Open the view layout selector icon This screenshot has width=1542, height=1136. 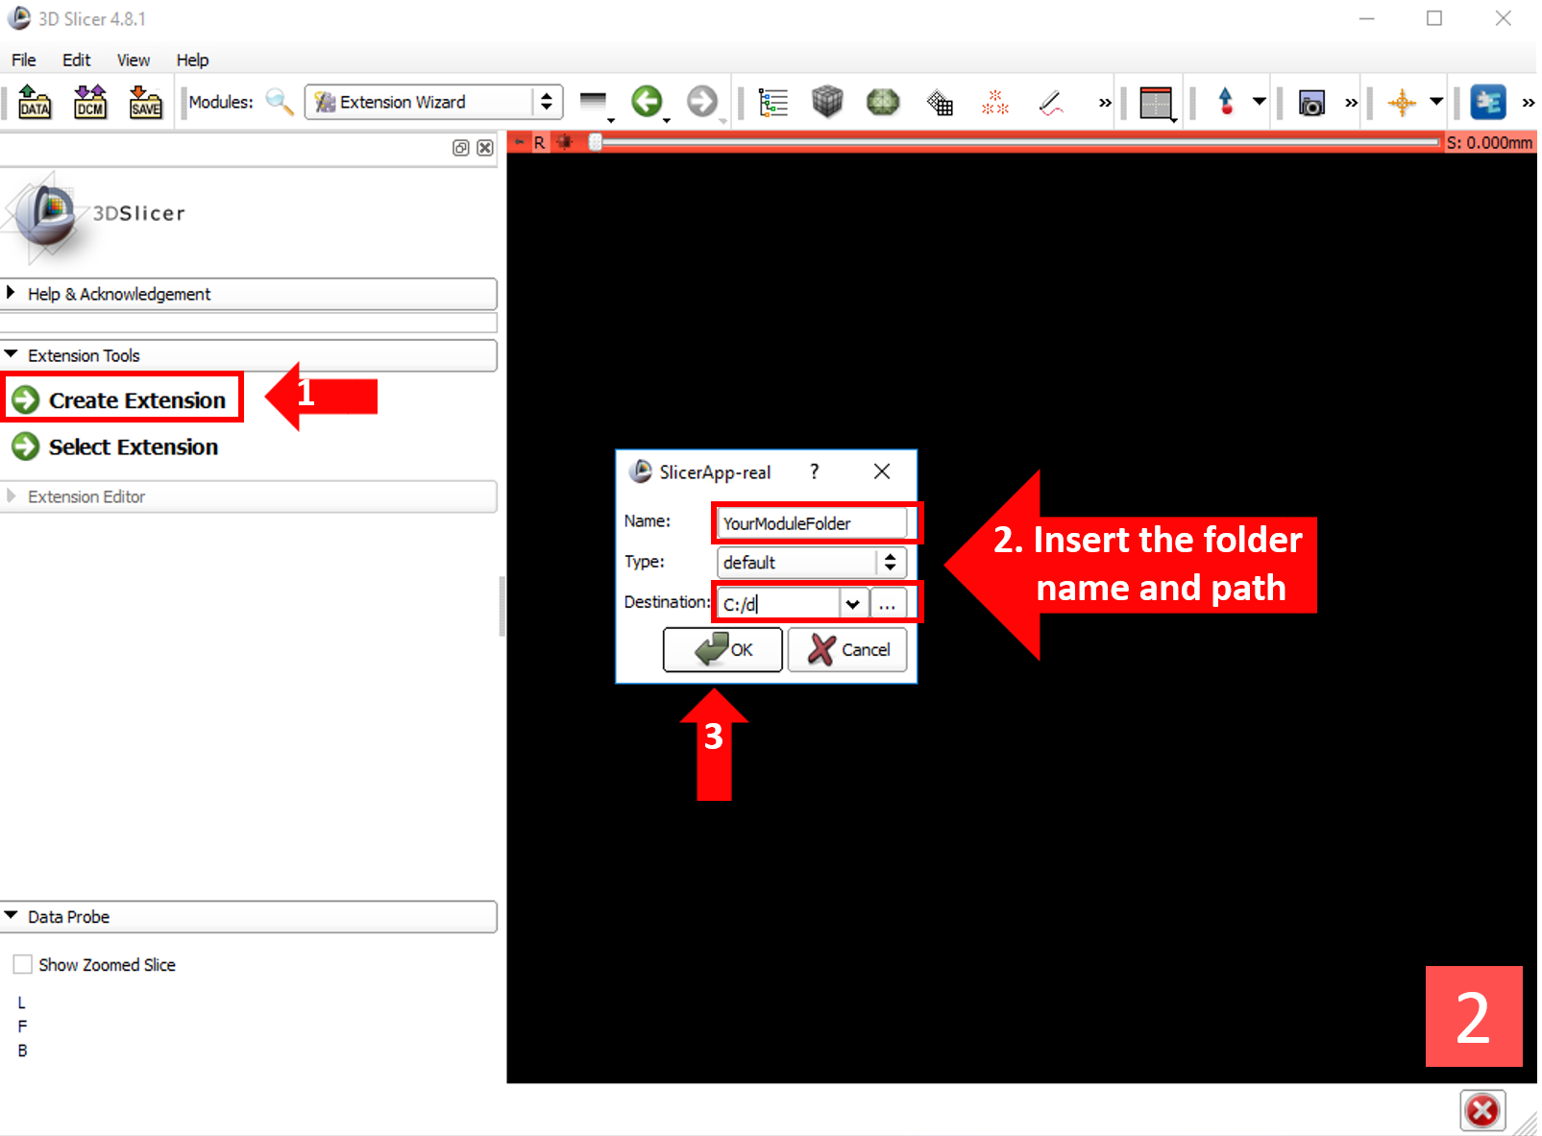pyautogui.click(x=1157, y=104)
